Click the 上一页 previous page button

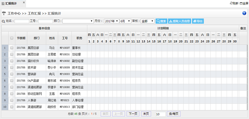click(x=119, y=114)
